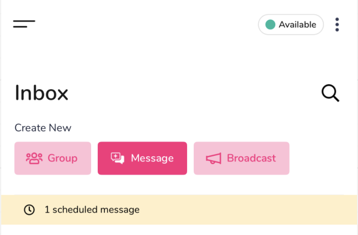This screenshot has height=235, width=358.
Task: Click the green status dot indicator
Action: (x=270, y=25)
